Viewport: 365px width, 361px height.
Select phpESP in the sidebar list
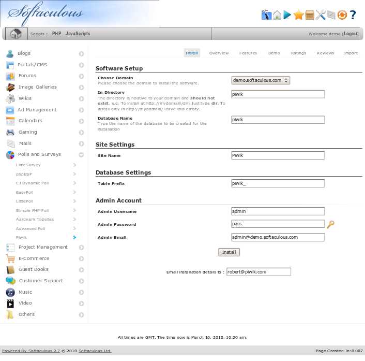(24, 174)
